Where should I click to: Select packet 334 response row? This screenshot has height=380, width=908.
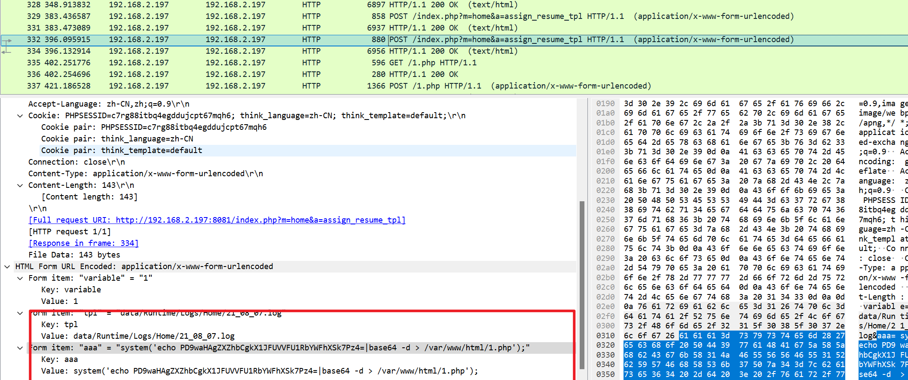coord(454,51)
